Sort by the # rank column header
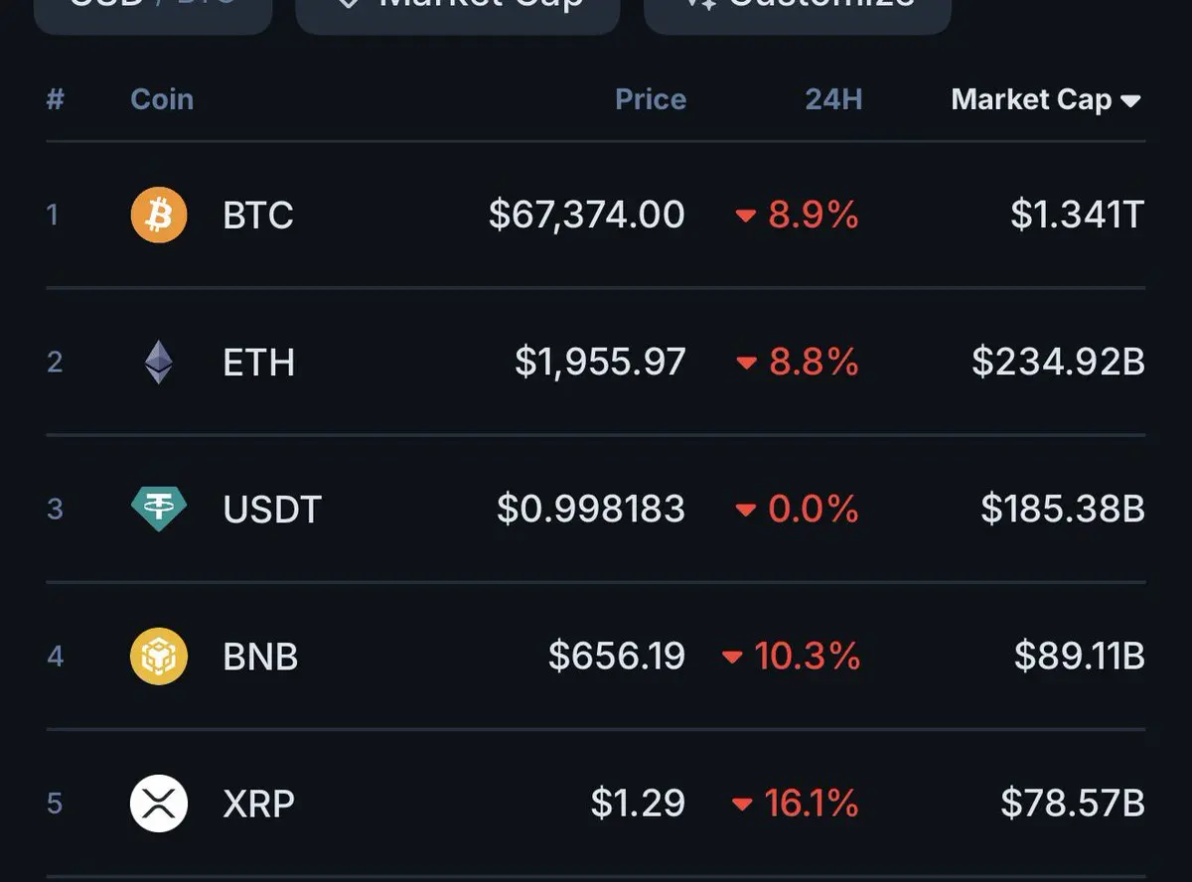The height and width of the screenshot is (882, 1192). (56, 99)
